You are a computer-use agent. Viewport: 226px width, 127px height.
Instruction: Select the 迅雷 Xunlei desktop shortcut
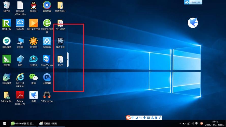pyautogui.click(x=34, y=97)
